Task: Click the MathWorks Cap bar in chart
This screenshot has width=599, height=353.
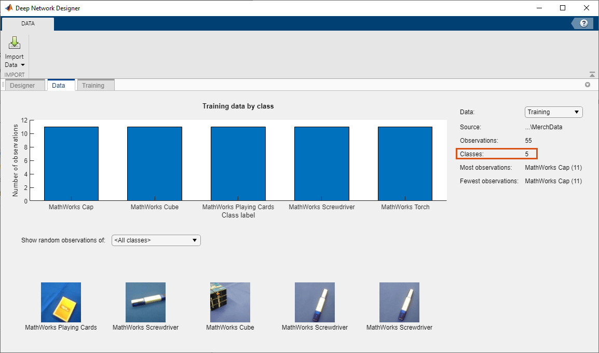Action: (72, 164)
